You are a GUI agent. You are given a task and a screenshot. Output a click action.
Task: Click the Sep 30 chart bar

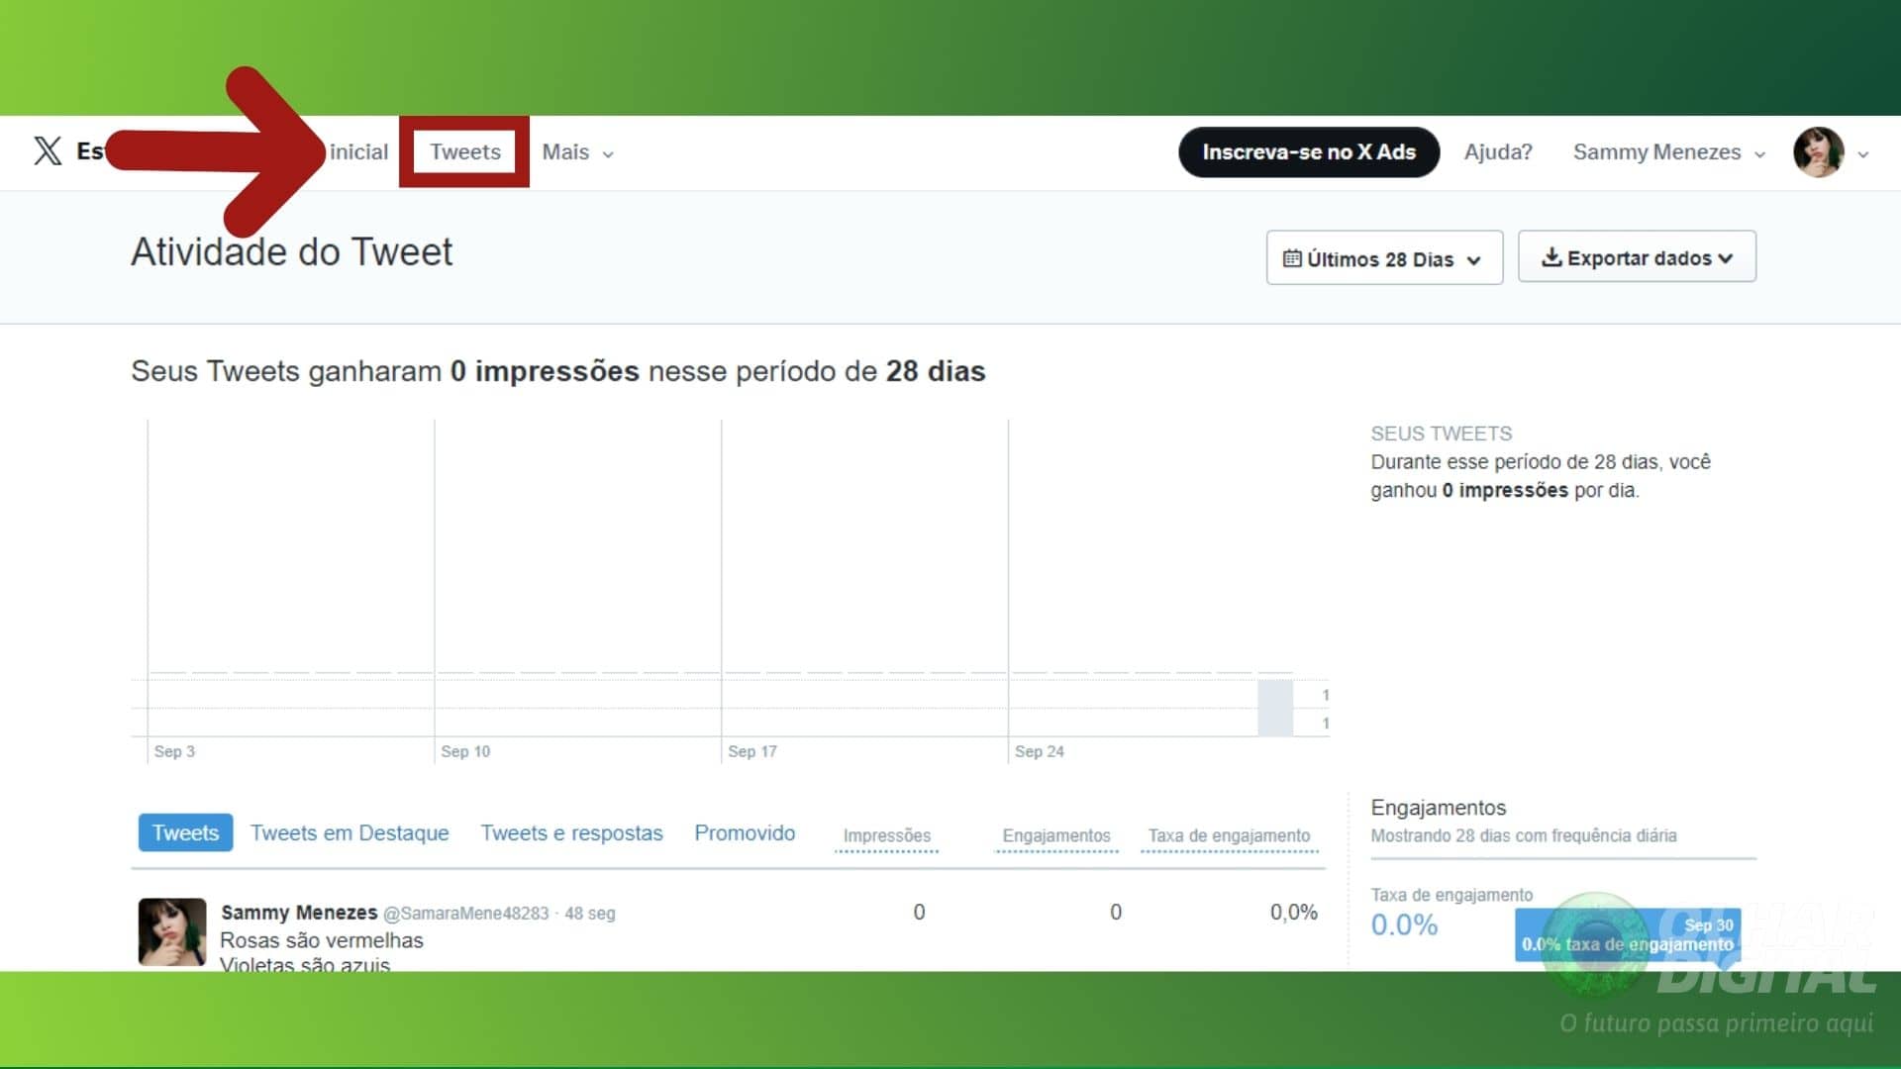(1275, 708)
